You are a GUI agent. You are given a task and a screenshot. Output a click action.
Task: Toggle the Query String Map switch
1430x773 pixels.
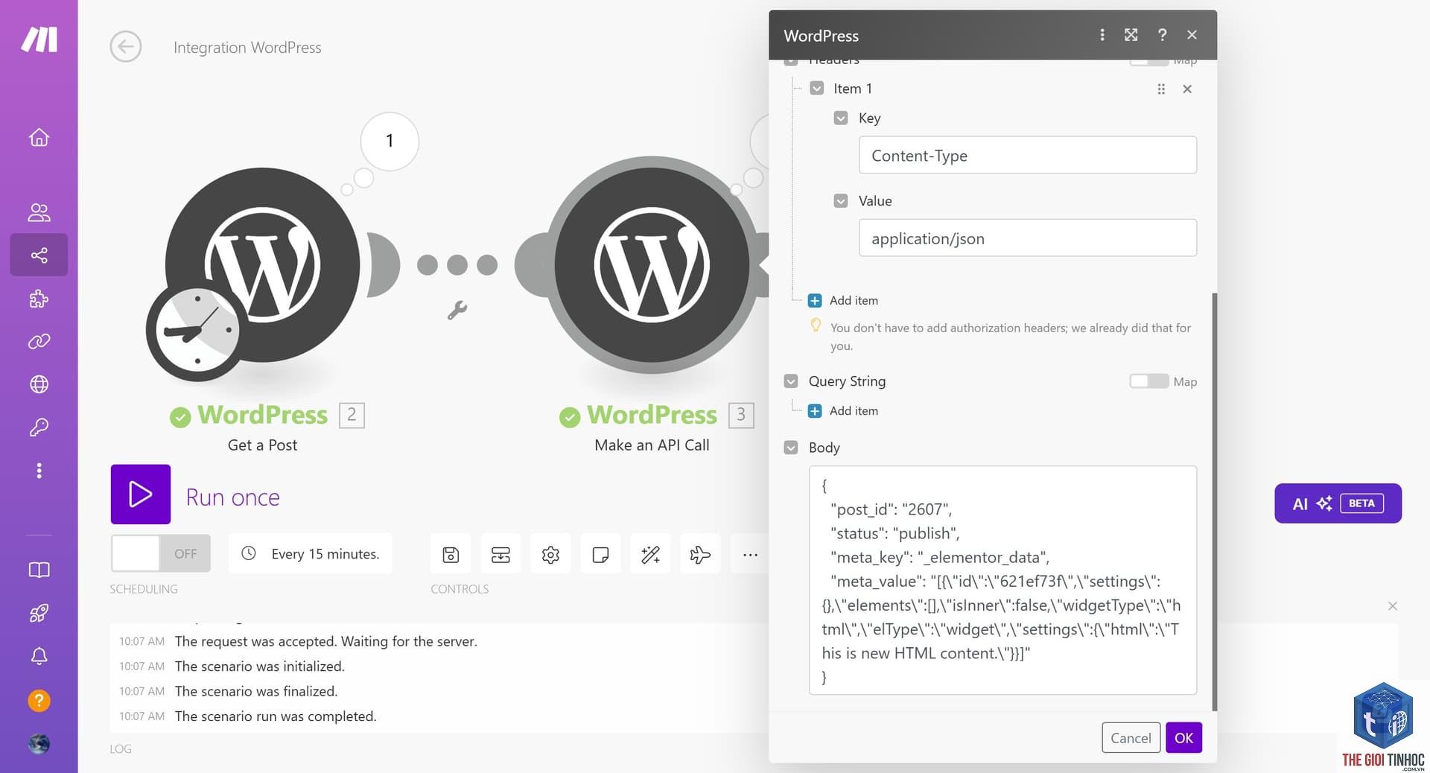[1148, 381]
